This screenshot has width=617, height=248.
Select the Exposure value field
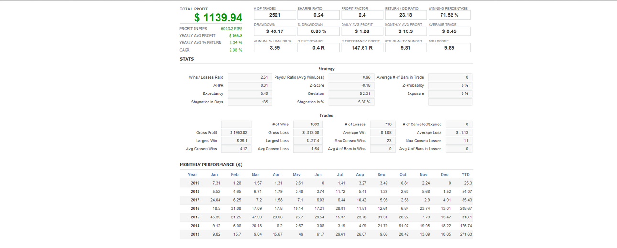click(x=450, y=93)
